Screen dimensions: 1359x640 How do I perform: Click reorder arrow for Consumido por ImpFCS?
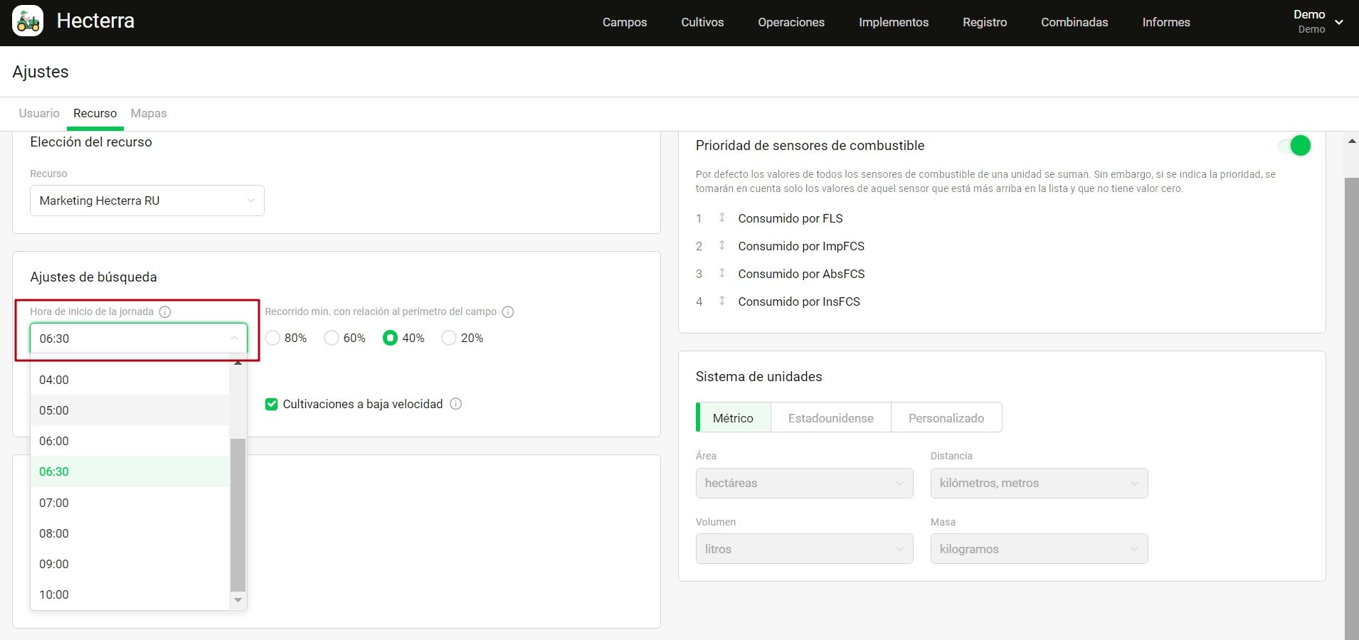[x=721, y=245]
